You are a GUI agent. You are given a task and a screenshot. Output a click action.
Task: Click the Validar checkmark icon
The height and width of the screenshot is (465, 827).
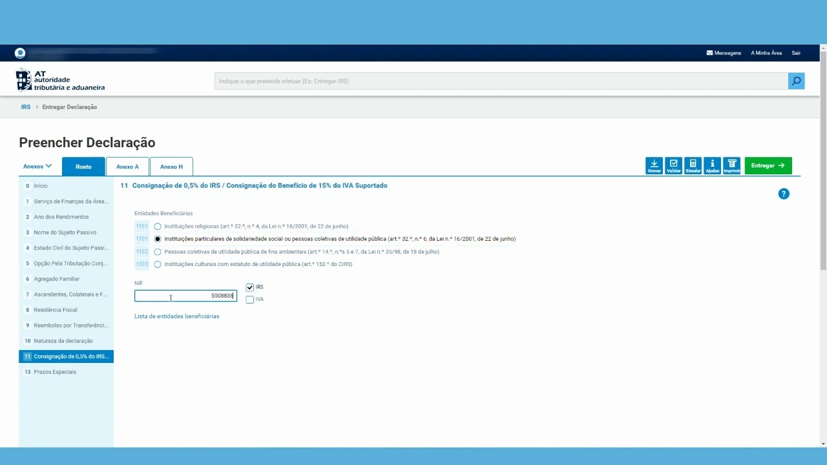point(673,166)
